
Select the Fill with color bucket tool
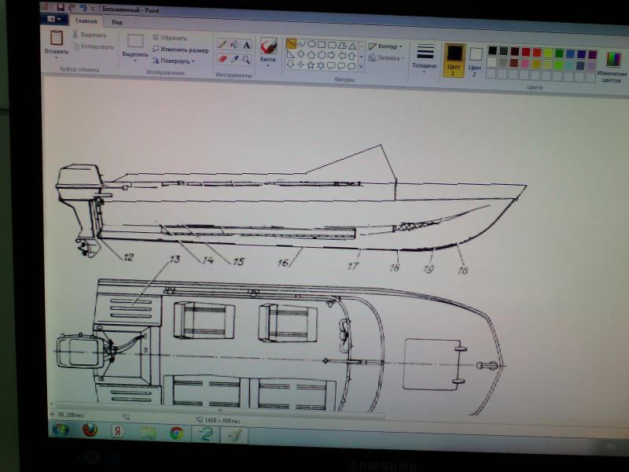pyautogui.click(x=234, y=45)
